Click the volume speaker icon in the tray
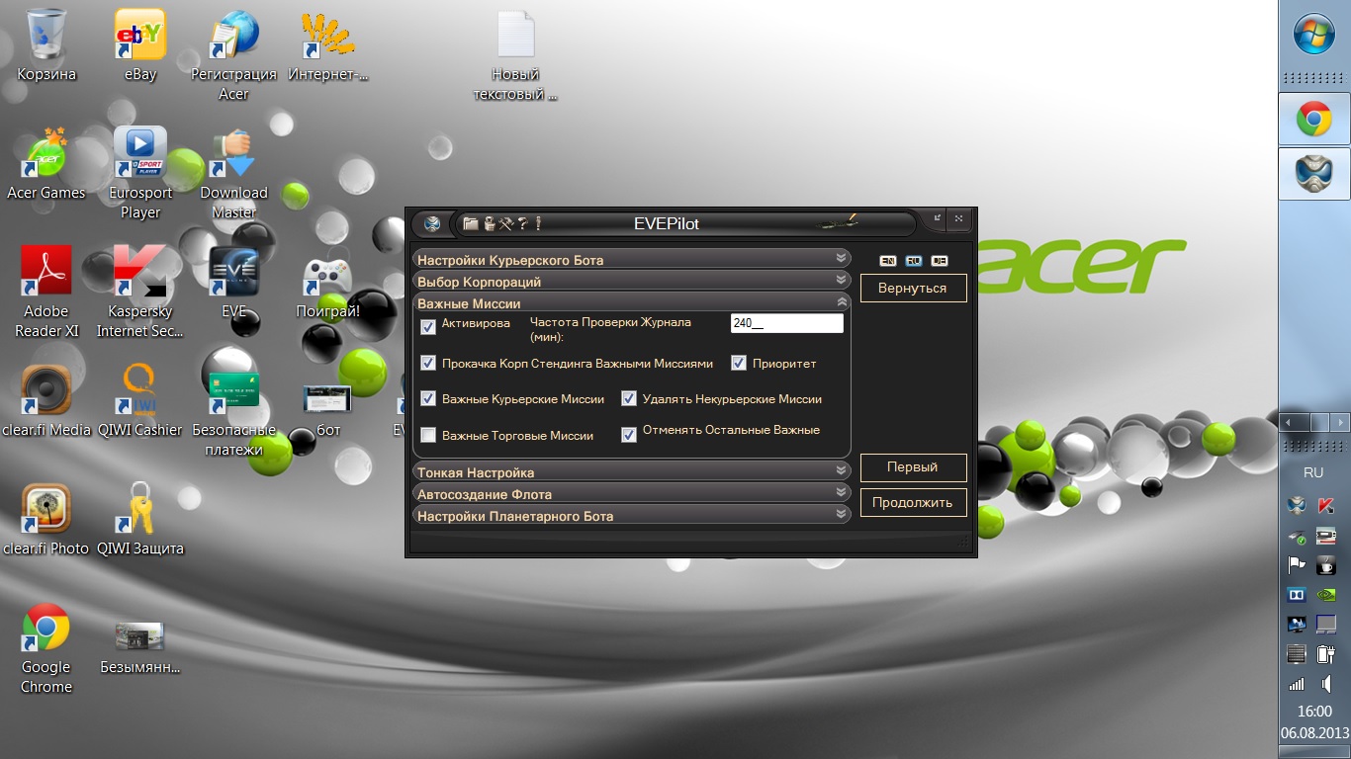The image size is (1351, 759). [1326, 683]
